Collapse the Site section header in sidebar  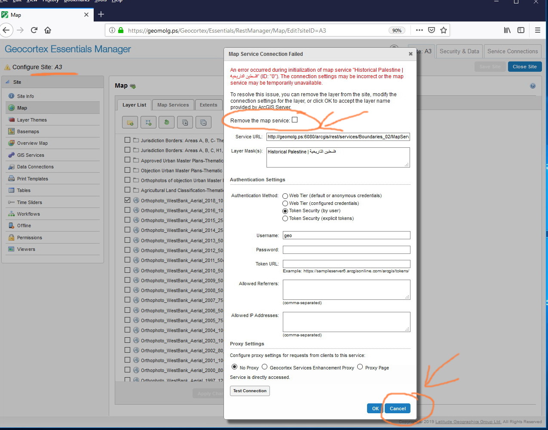(x=53, y=82)
